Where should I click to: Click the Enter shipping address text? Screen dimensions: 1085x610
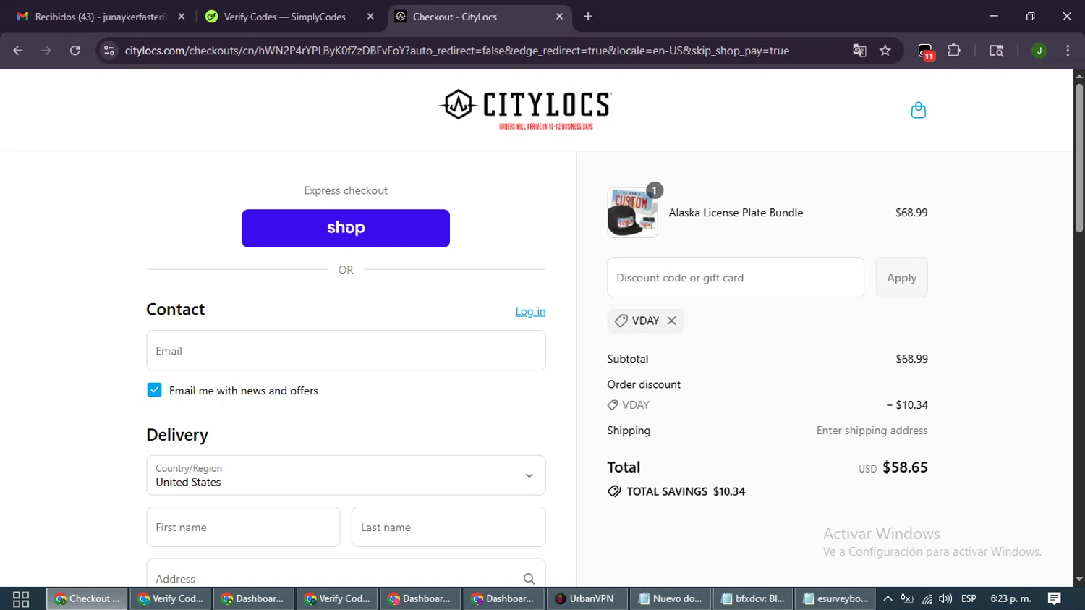coord(872,431)
